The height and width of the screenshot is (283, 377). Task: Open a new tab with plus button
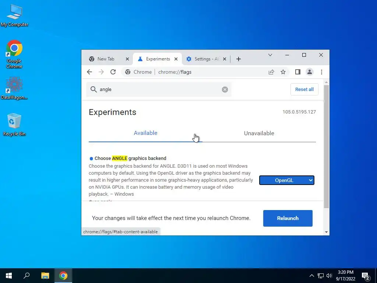(238, 59)
